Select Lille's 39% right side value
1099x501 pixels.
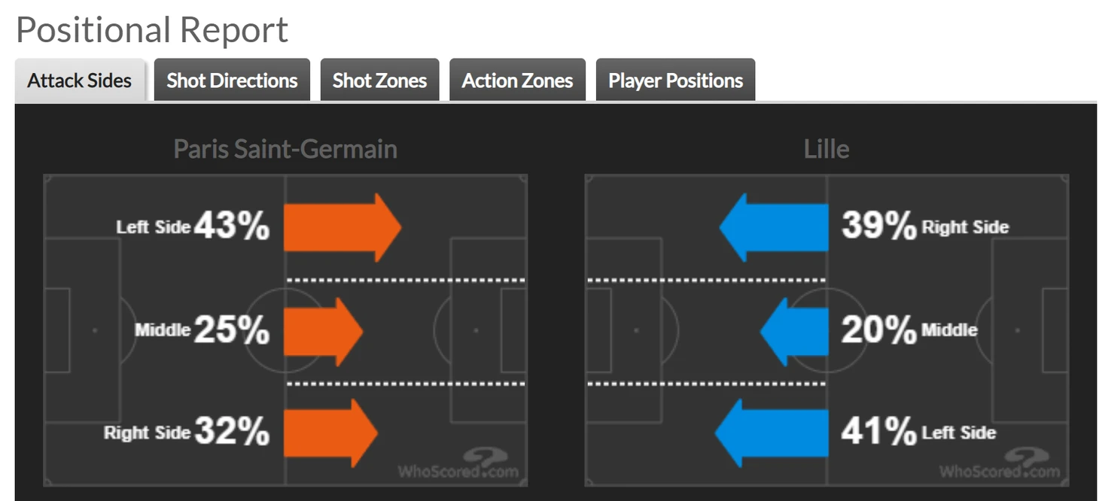pos(878,225)
